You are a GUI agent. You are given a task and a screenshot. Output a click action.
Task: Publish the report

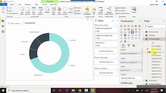coord(134,10)
